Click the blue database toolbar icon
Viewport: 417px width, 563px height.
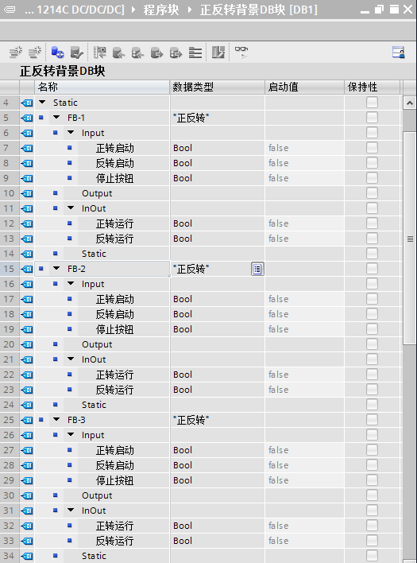tap(57, 52)
